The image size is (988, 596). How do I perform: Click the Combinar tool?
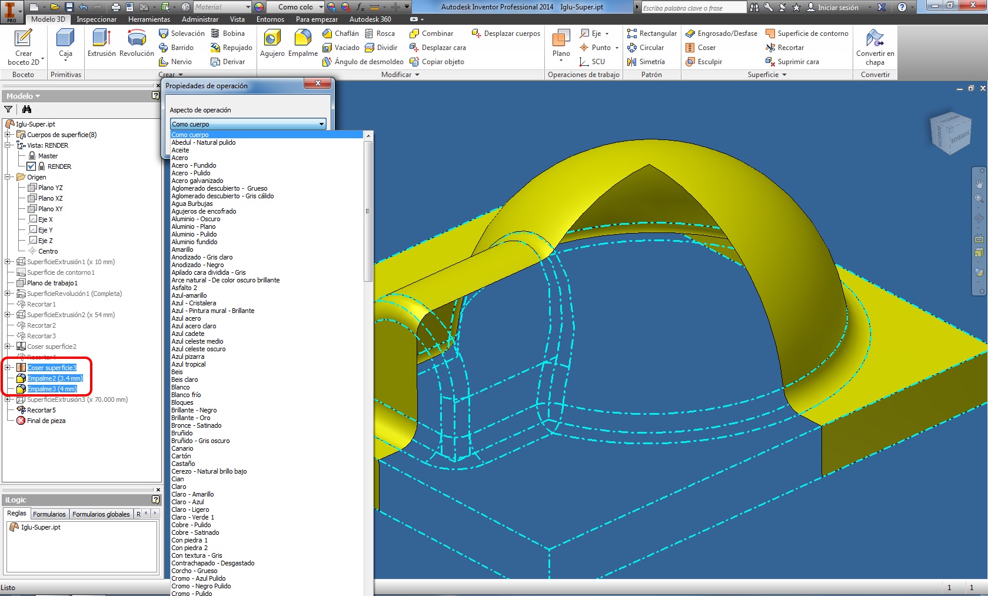pyautogui.click(x=431, y=34)
